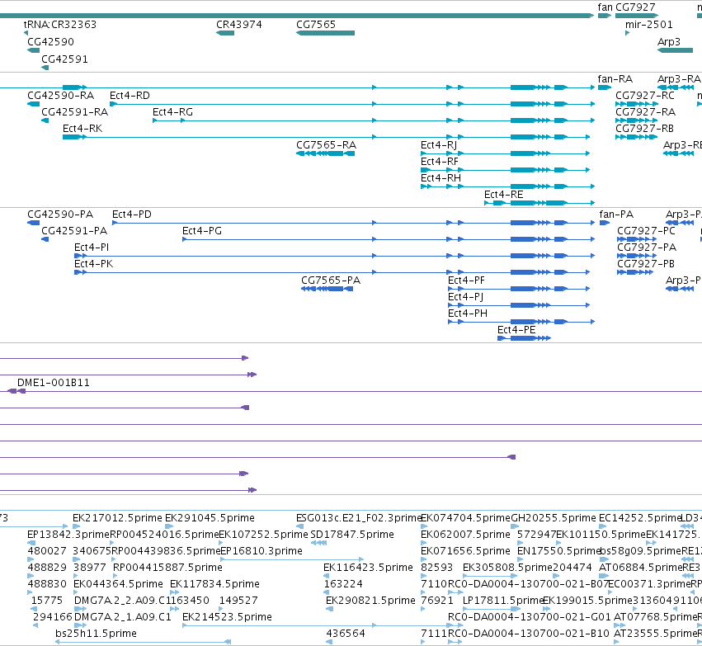Image resolution: width=702 pixels, height=646 pixels.
Task: Select the fan-RA transcript label
Action: click(x=615, y=79)
